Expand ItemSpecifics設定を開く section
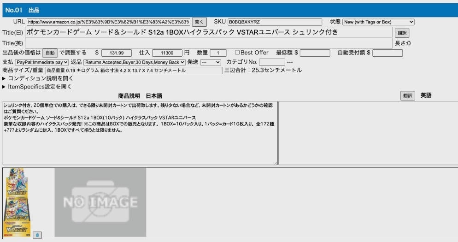 click(x=37, y=87)
